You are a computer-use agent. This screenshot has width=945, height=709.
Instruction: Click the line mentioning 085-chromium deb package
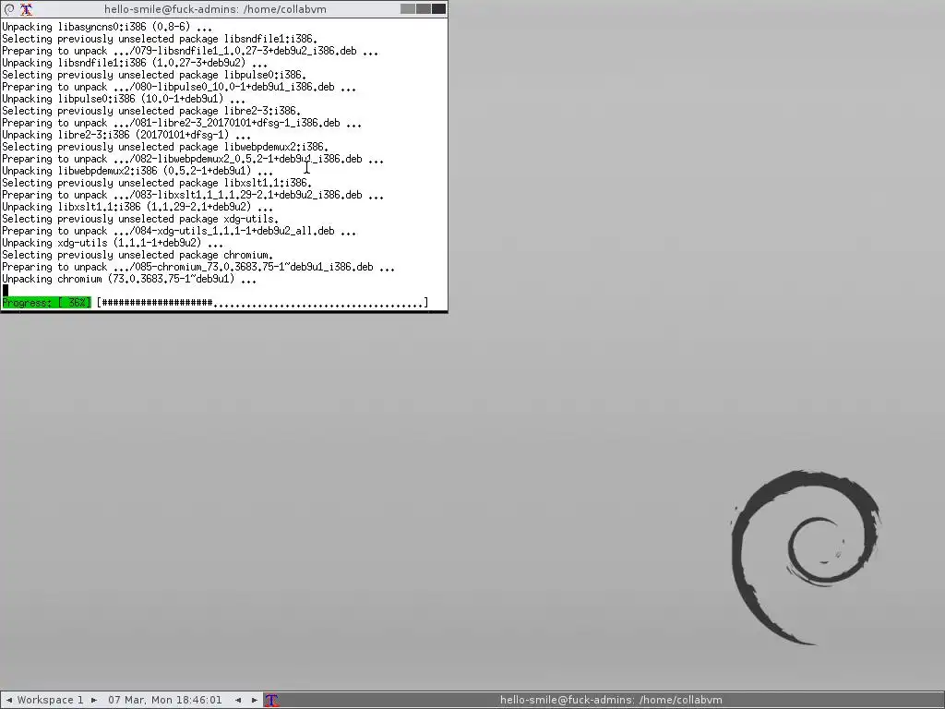(198, 267)
